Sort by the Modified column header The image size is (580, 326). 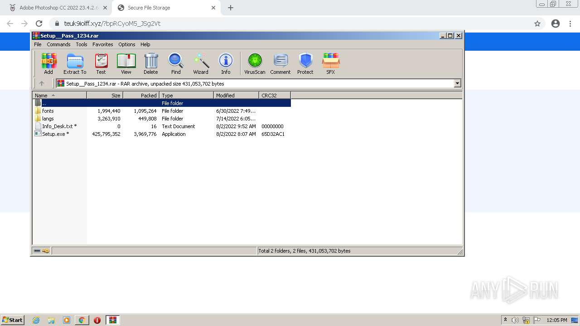click(236, 96)
